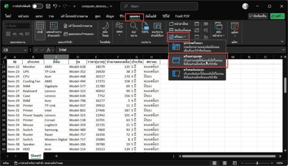Viewport: 288px width, 166px height.
Task: Click the Comments (ข้อคิดเห็น) button
Action: [x=258, y=16]
